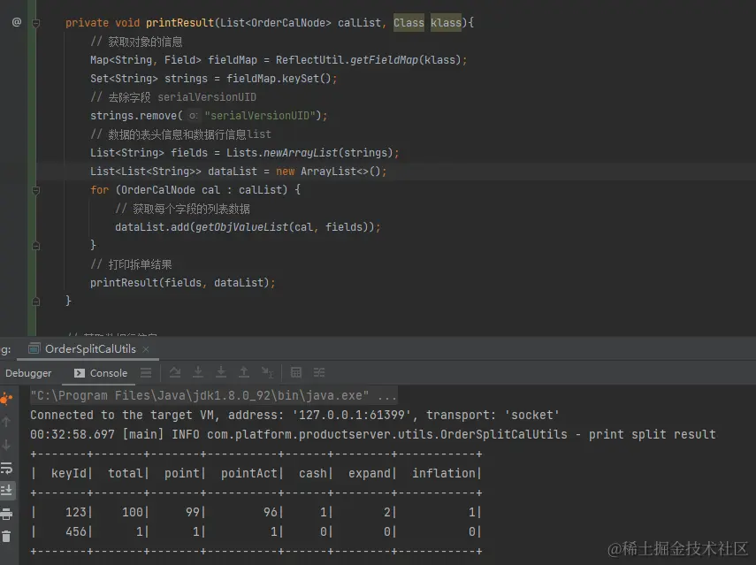Click the Trace Current Stream Chain icon

pyautogui.click(x=319, y=372)
